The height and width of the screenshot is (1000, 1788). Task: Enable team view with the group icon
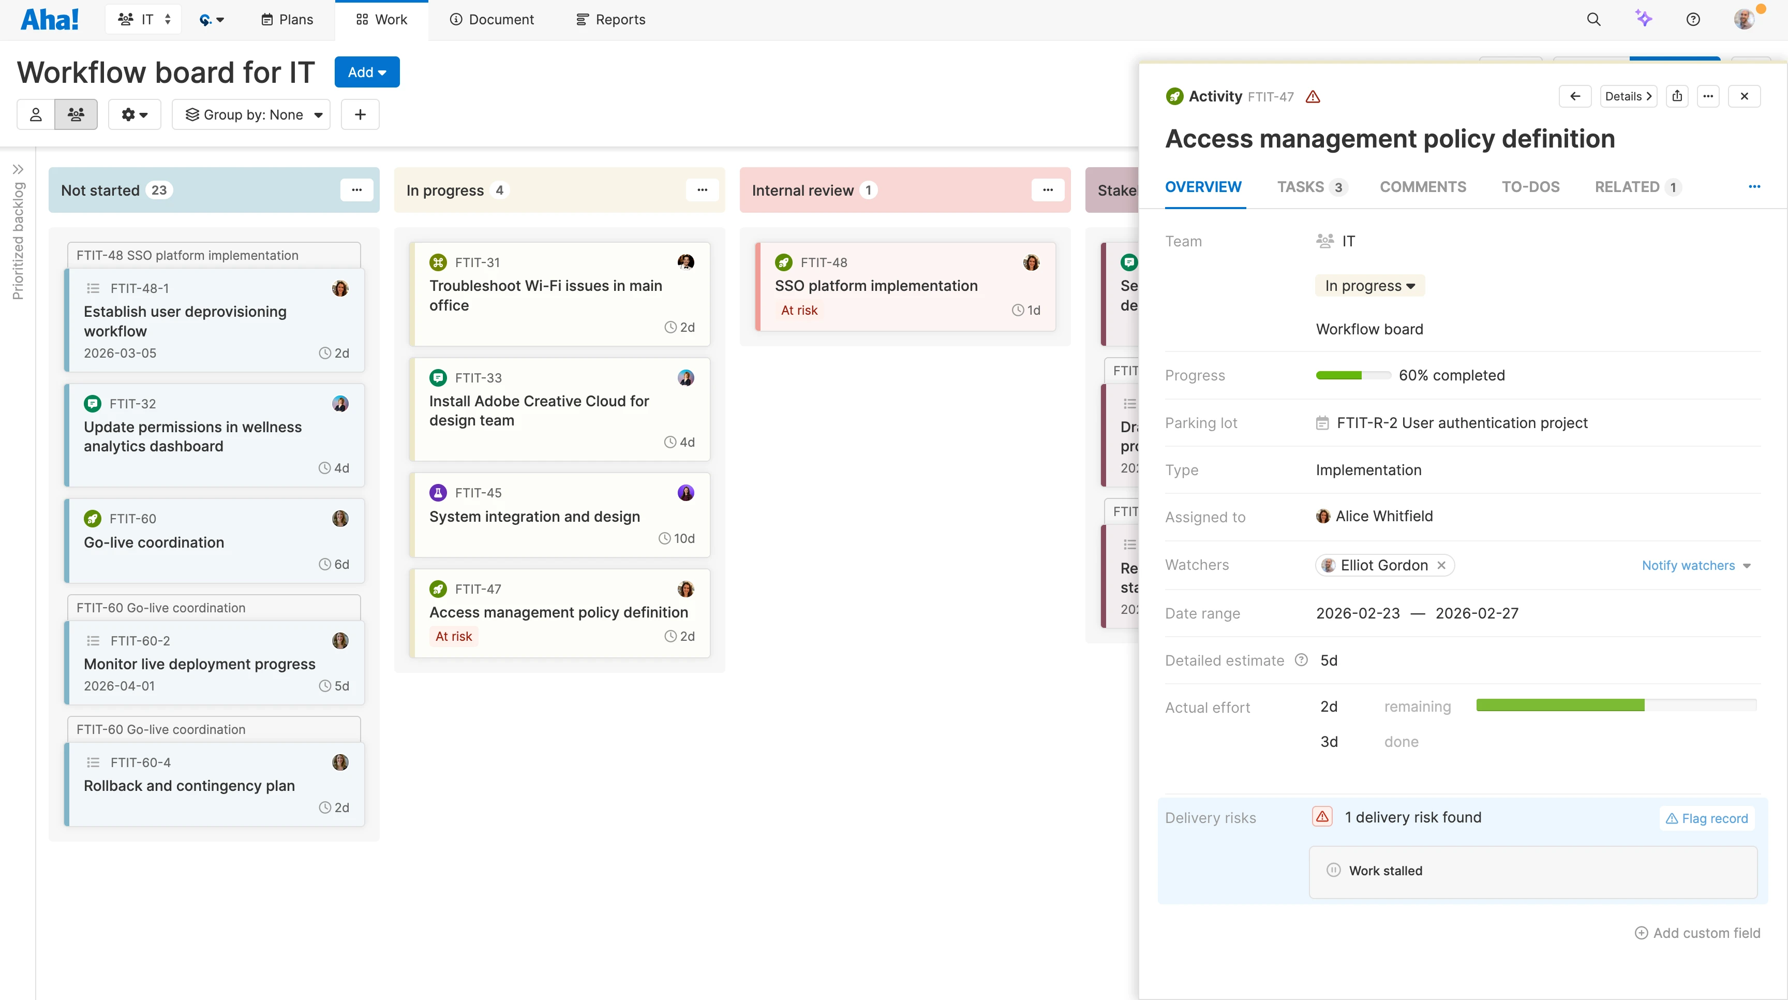tap(76, 114)
